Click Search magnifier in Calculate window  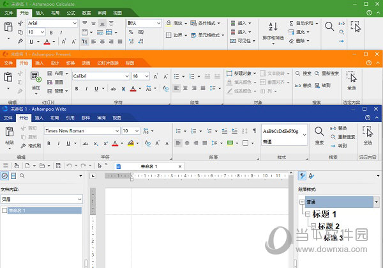tap(329, 26)
